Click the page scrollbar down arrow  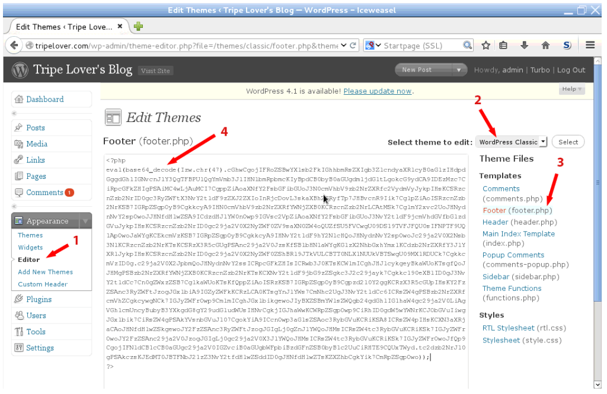(x=598, y=385)
